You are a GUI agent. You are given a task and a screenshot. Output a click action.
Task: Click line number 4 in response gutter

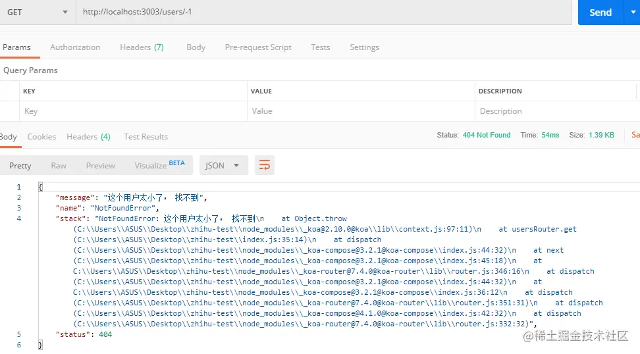tap(19, 218)
